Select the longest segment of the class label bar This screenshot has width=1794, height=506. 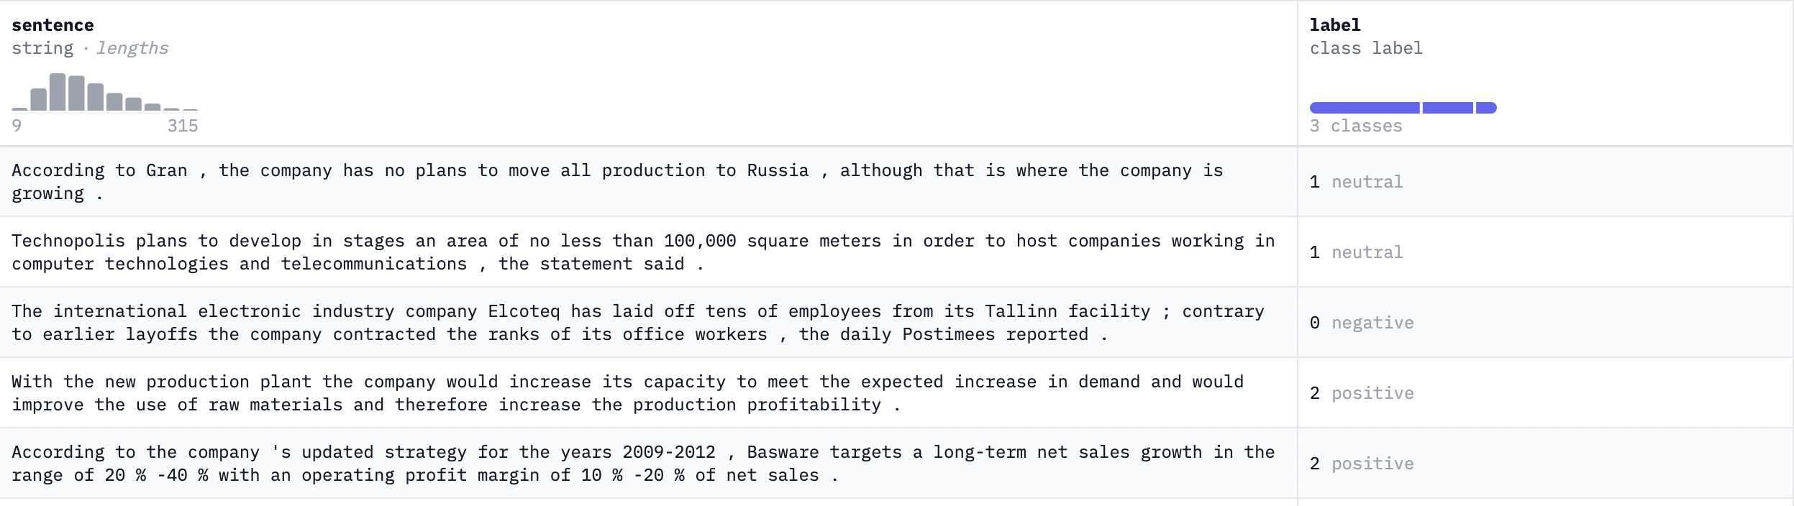[1365, 108]
